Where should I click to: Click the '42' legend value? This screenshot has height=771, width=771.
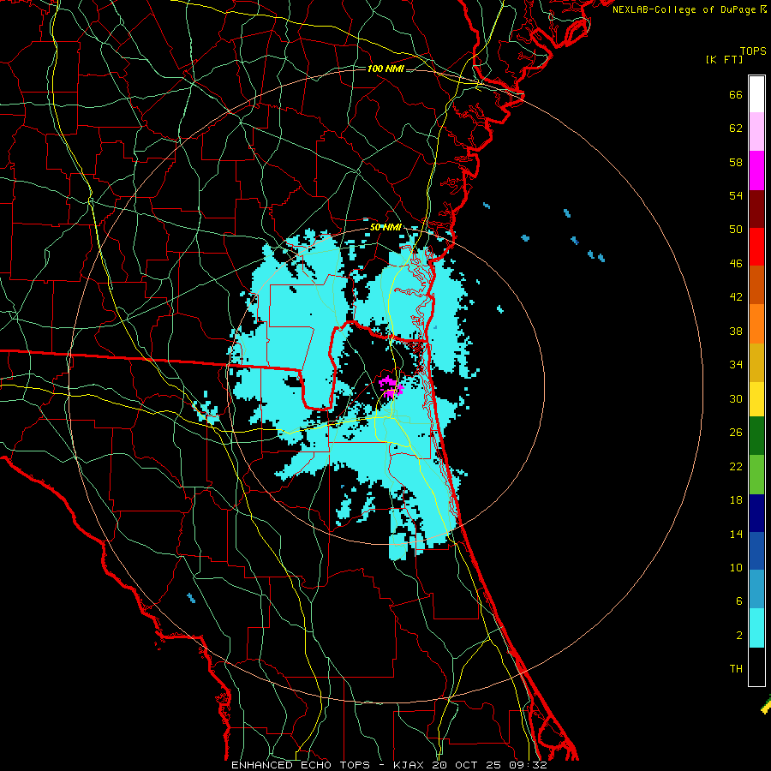pyautogui.click(x=736, y=297)
